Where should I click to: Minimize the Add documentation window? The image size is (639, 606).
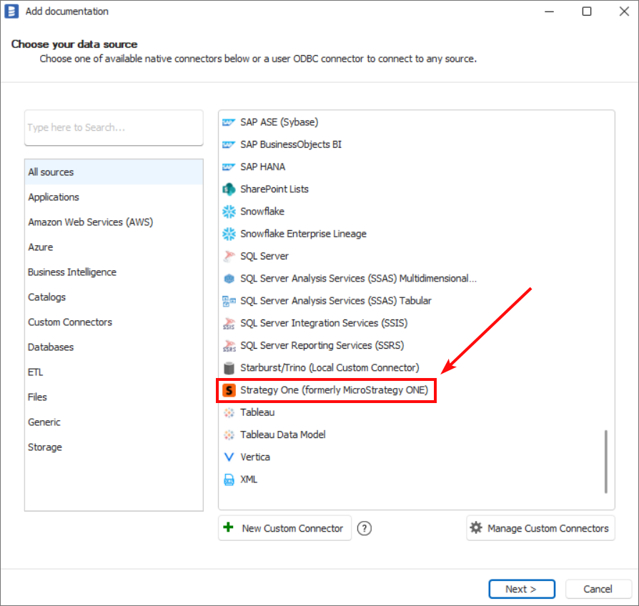pos(549,11)
